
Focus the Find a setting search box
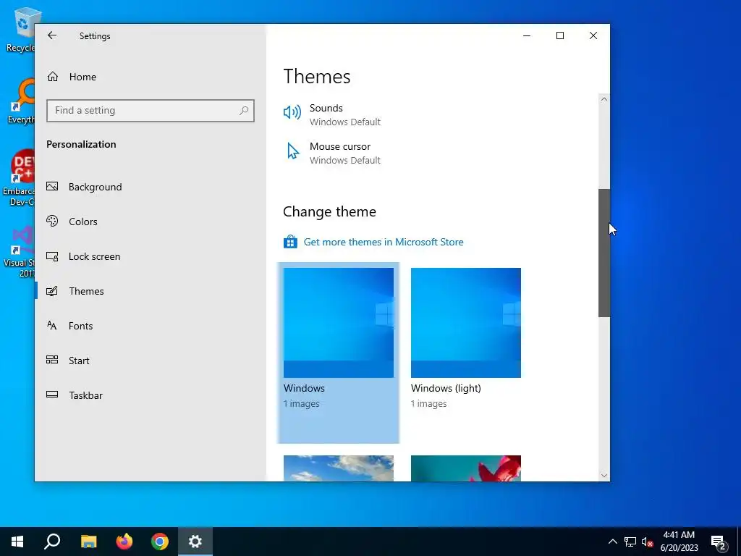pos(151,111)
